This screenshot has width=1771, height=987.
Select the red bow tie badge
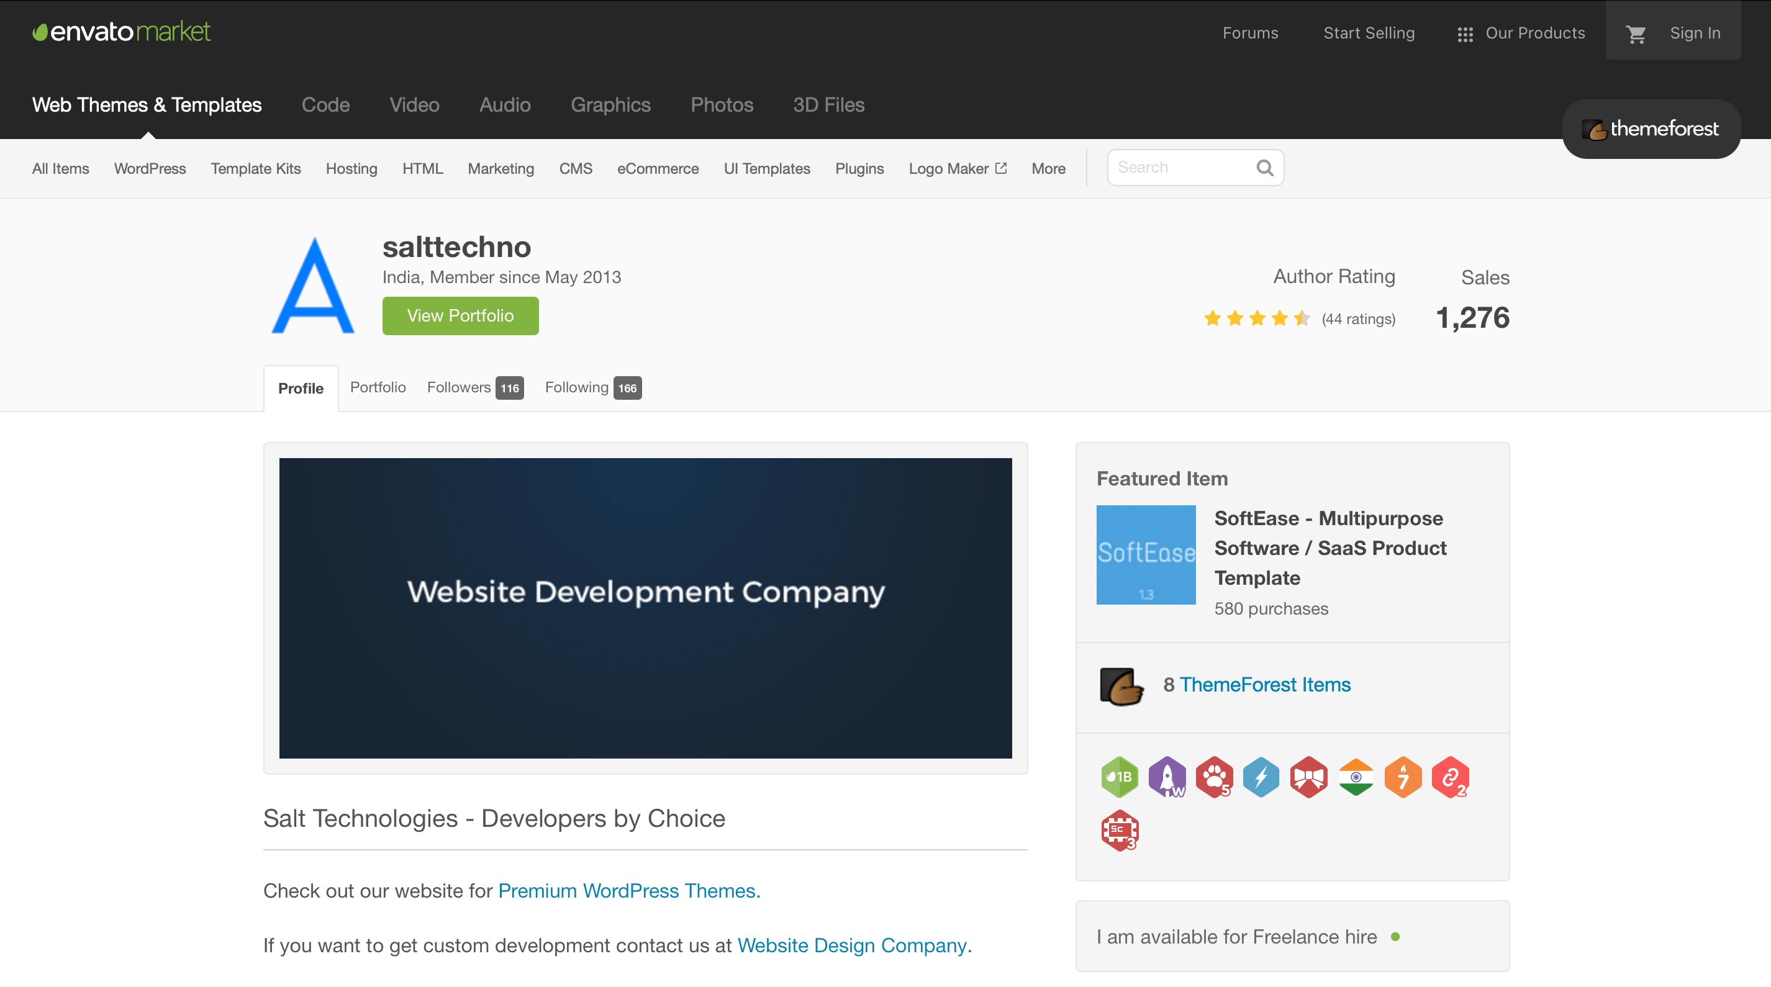(1309, 777)
